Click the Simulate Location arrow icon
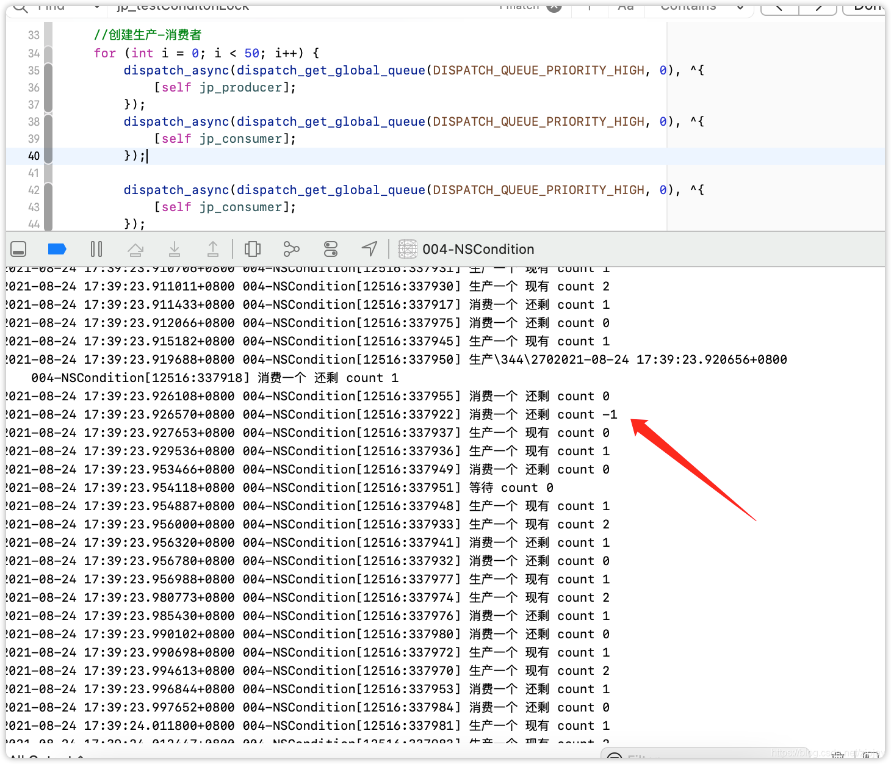 coord(369,249)
